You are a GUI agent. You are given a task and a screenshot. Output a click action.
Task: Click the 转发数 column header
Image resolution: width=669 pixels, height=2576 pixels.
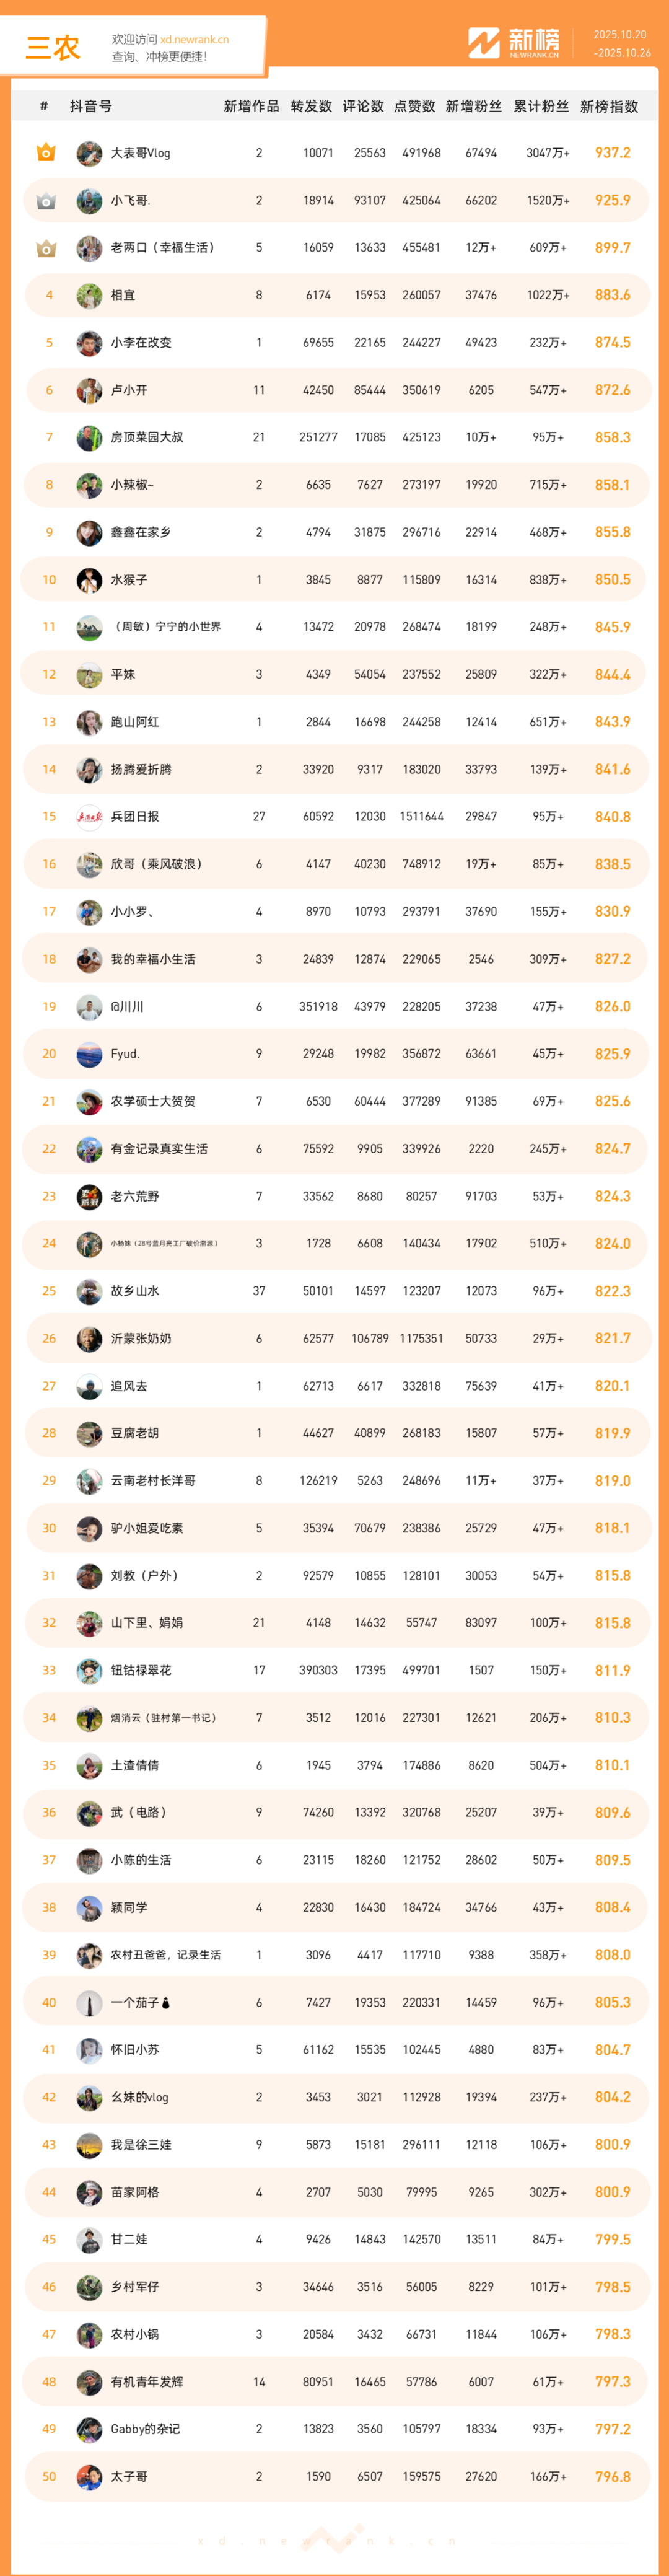(311, 106)
